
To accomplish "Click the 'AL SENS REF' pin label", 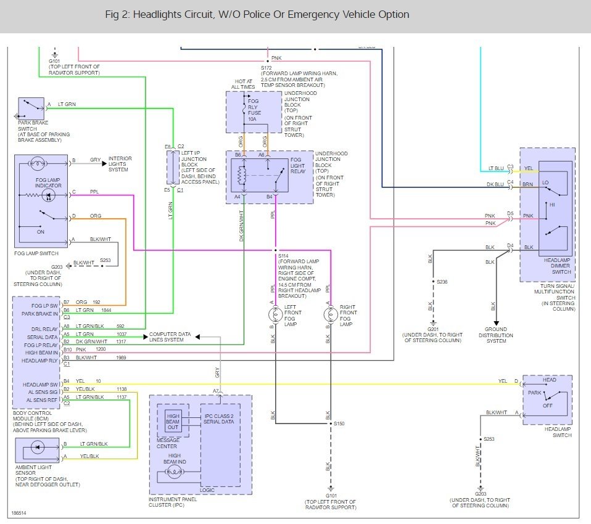I will pos(42,400).
